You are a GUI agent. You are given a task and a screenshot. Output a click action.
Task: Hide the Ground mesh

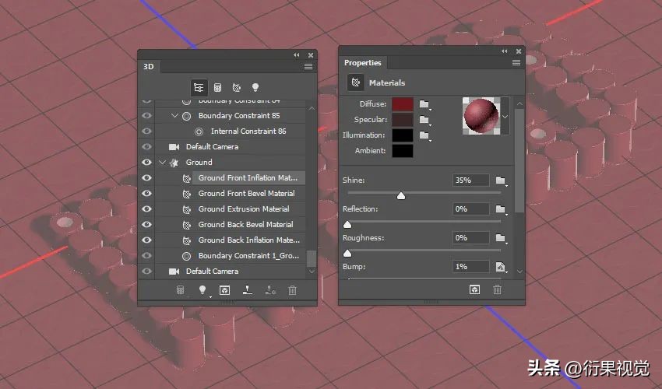point(146,163)
